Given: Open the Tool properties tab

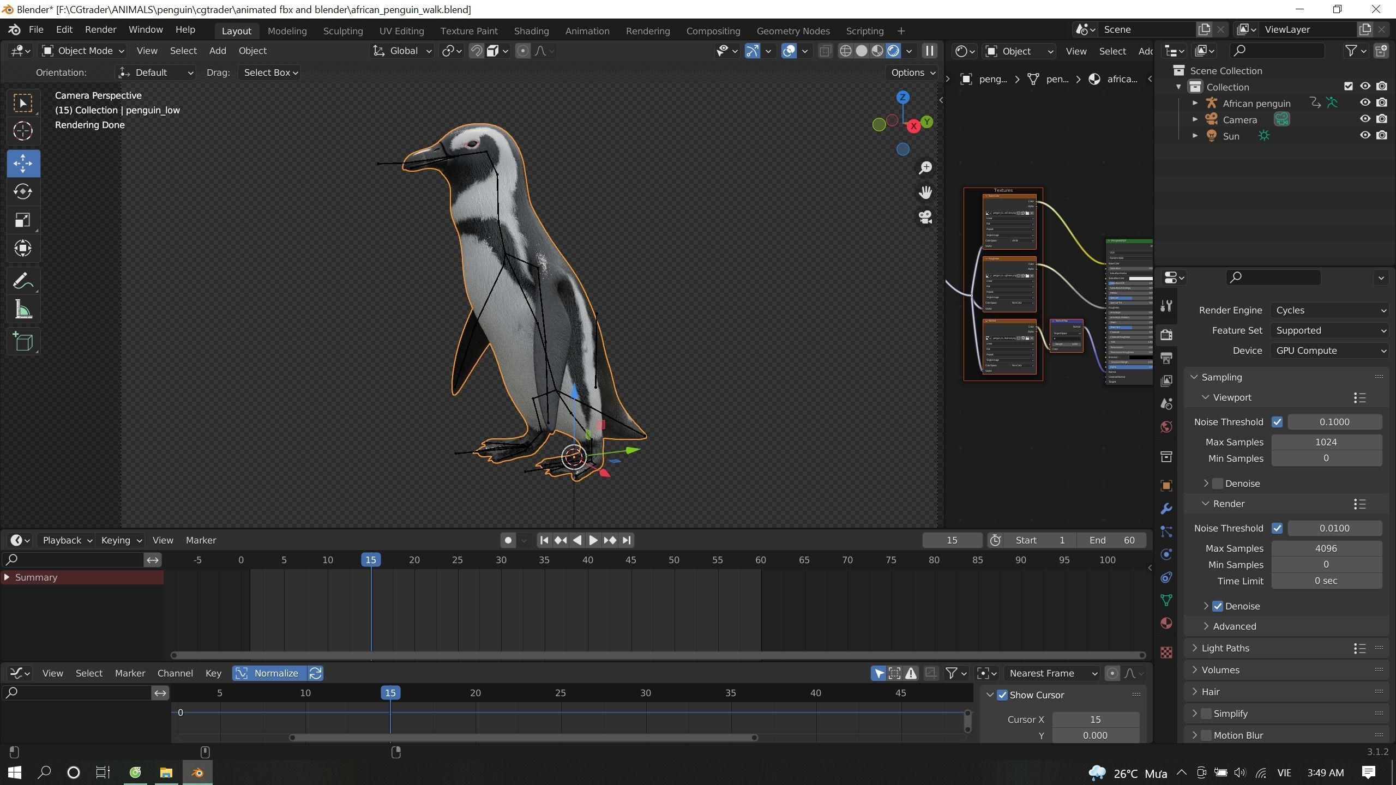Looking at the screenshot, I should 1166,306.
